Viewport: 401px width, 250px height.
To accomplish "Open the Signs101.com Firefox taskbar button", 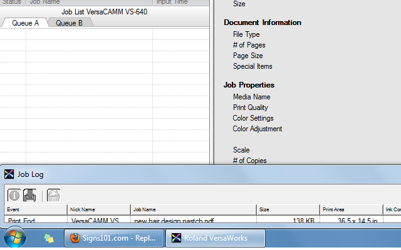I will click(114, 238).
